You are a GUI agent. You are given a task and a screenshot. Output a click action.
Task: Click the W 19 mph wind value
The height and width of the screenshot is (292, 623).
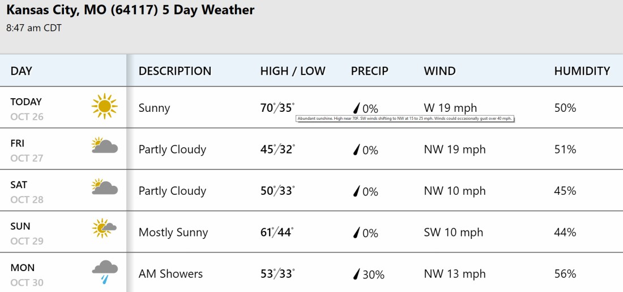[450, 108]
